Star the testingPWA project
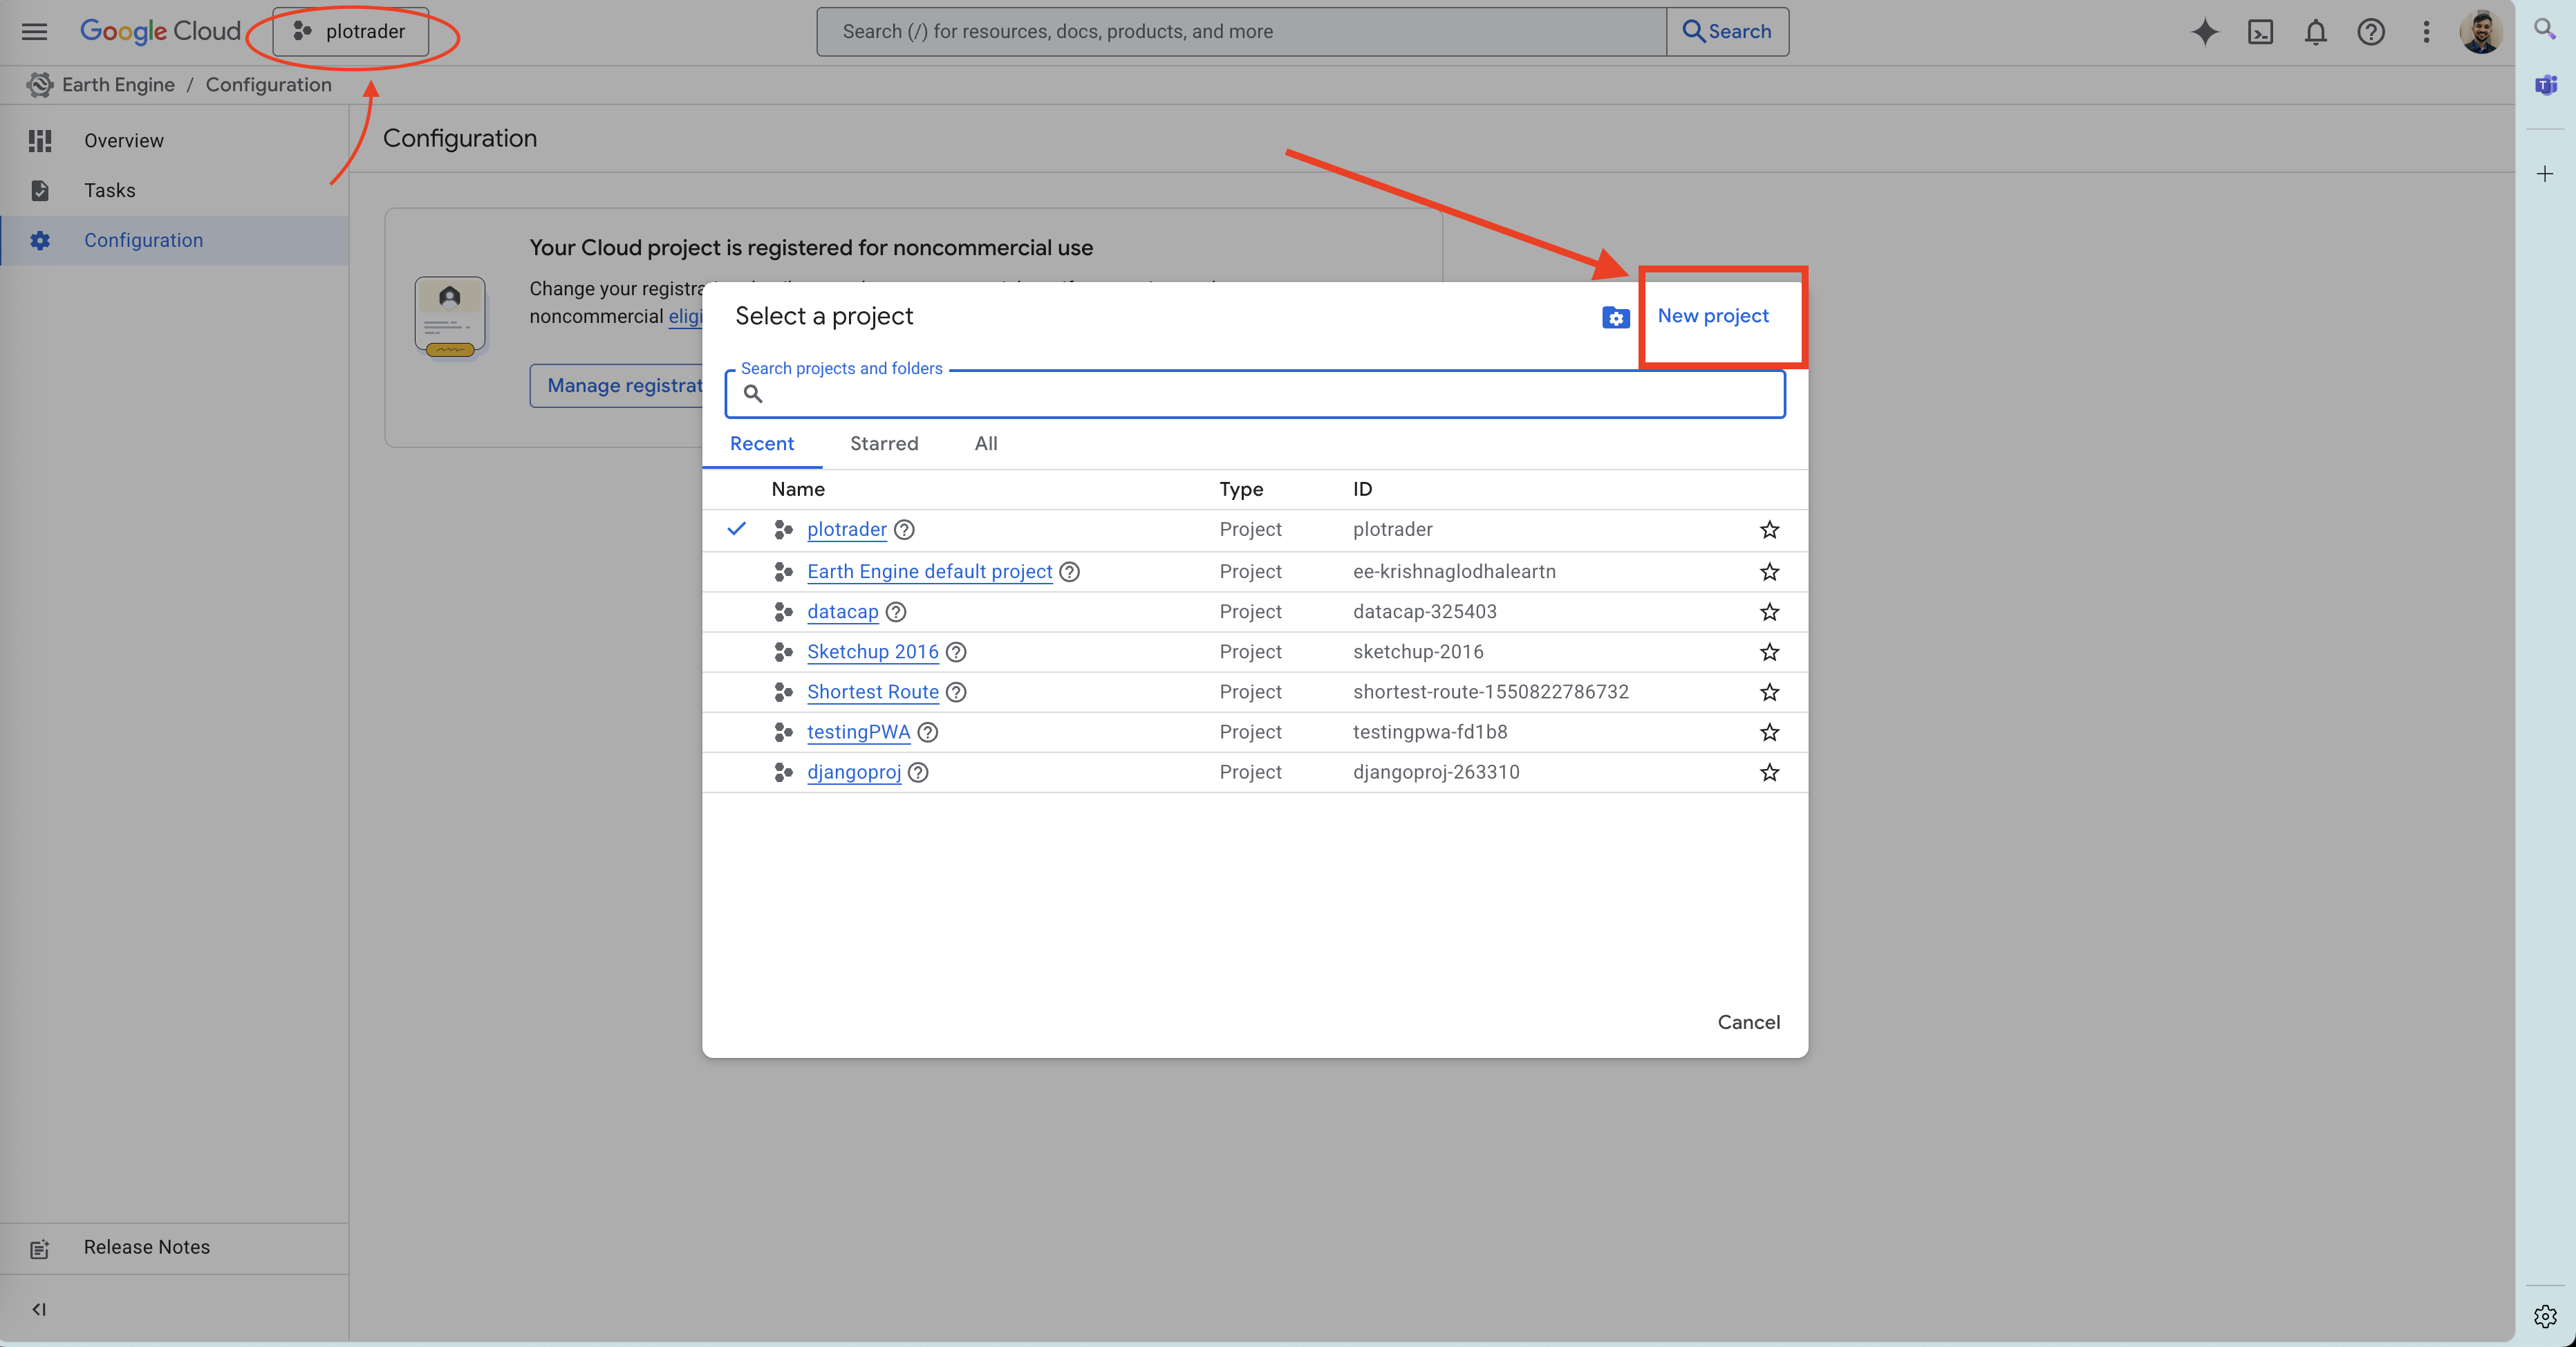 pyautogui.click(x=1768, y=732)
